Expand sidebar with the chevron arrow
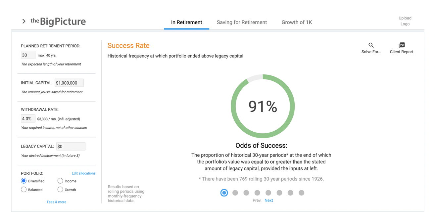Screen dimensions: 435x217 (x=24, y=22)
